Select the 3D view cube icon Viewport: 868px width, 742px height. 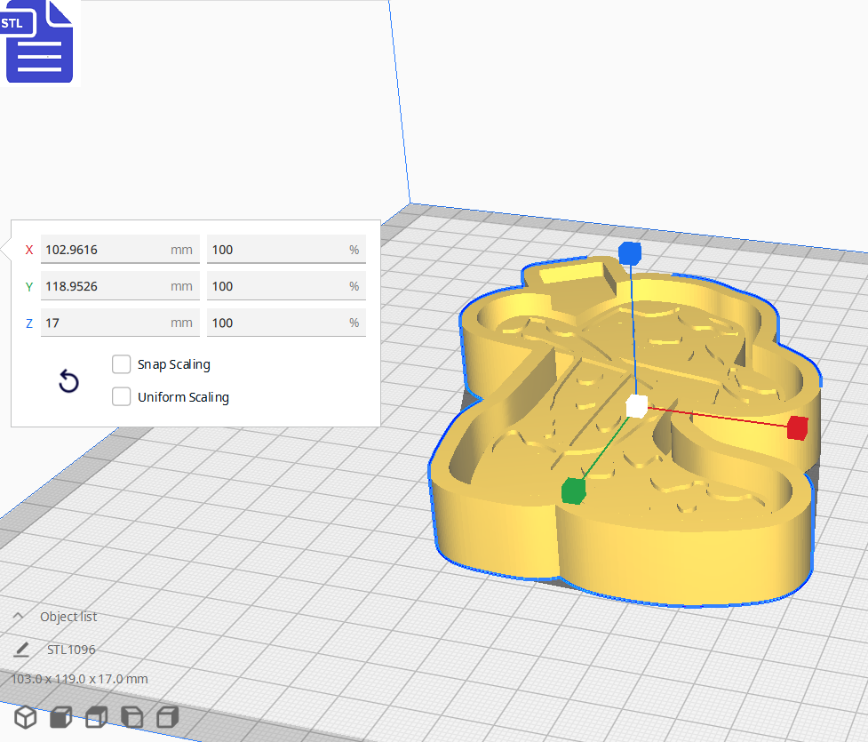25,717
